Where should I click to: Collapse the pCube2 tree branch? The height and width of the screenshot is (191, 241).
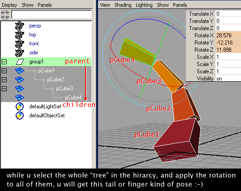(x=4, y=80)
